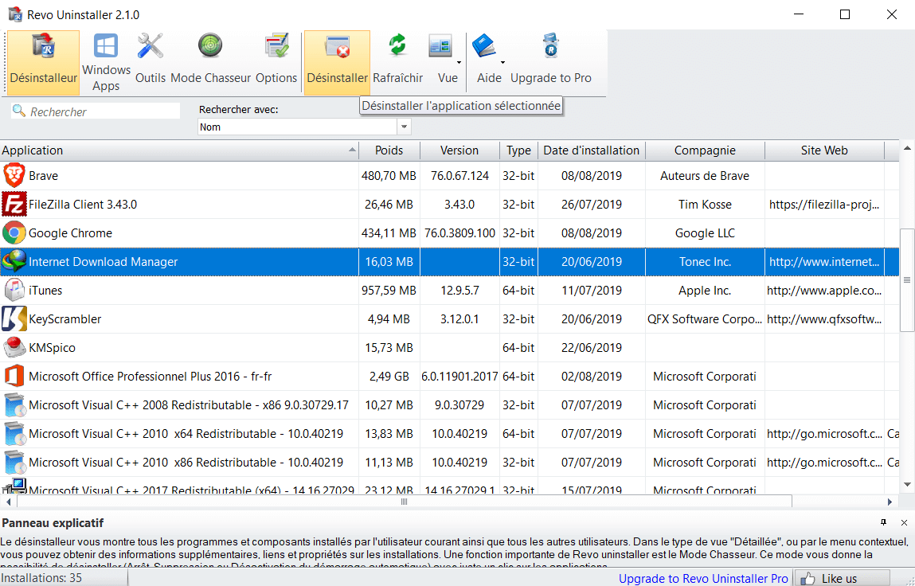
Task: Sort by Version column header
Action: [x=459, y=150]
